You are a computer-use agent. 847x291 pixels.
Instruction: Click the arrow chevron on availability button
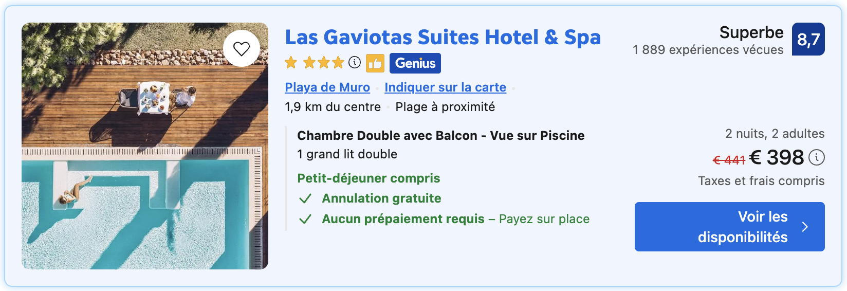(x=805, y=227)
